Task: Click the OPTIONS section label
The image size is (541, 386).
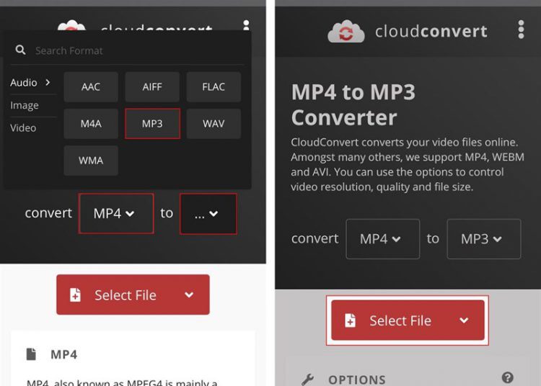Action: pos(357,380)
